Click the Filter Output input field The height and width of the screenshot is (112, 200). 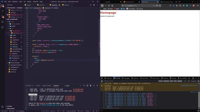[131, 81]
